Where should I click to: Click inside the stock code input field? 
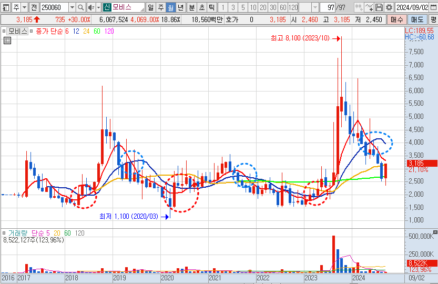(x=55, y=7)
